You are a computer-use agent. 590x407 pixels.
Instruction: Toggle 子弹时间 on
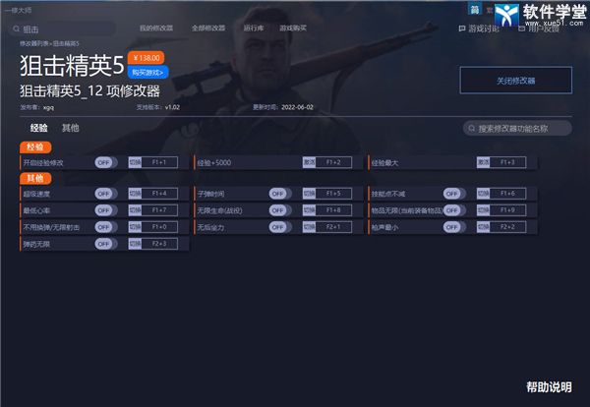[x=280, y=194]
